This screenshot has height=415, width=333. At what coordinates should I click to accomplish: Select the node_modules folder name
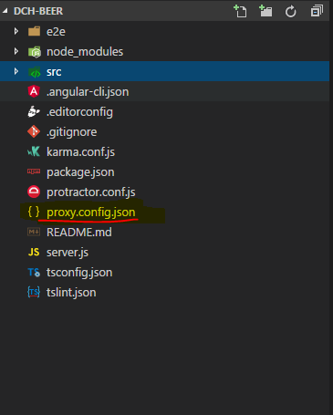(x=85, y=52)
